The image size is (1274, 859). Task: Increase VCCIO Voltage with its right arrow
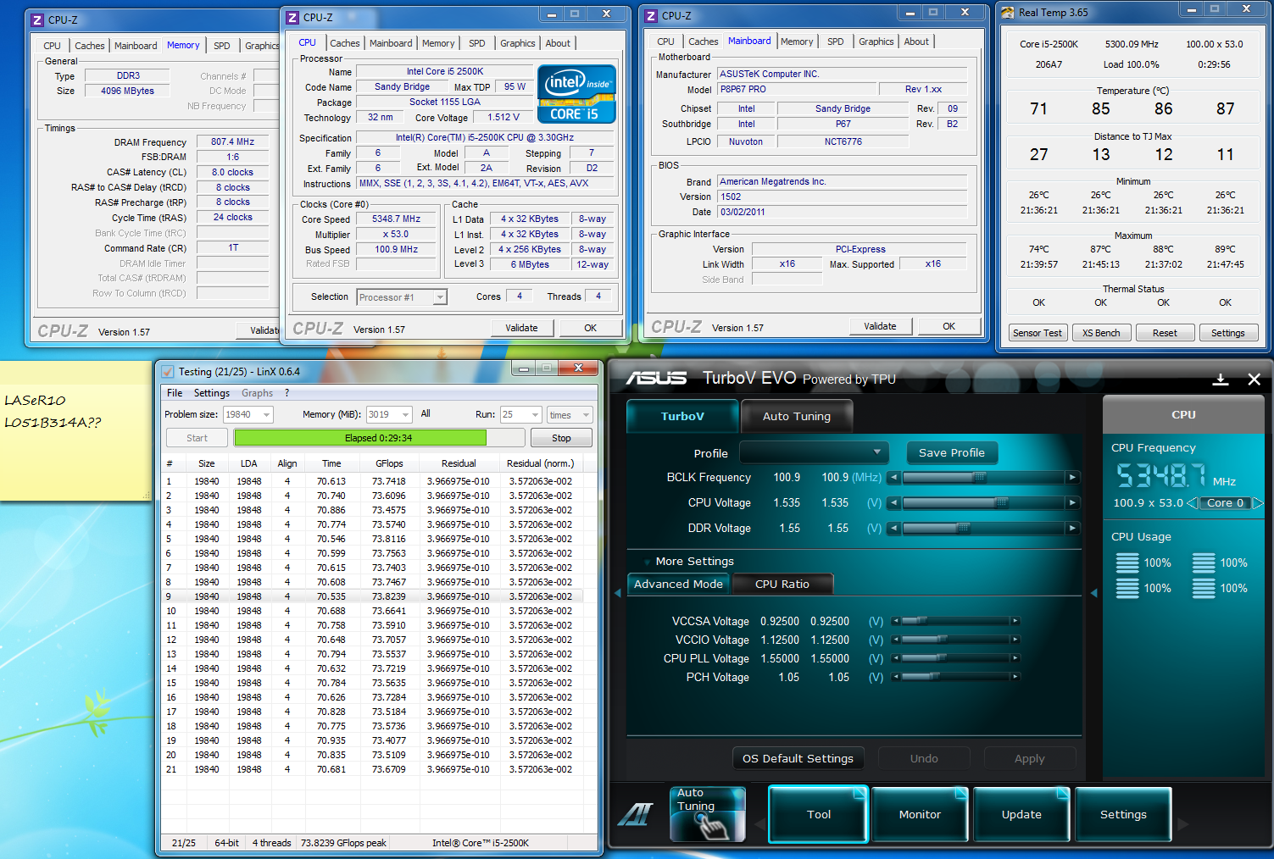(1015, 640)
